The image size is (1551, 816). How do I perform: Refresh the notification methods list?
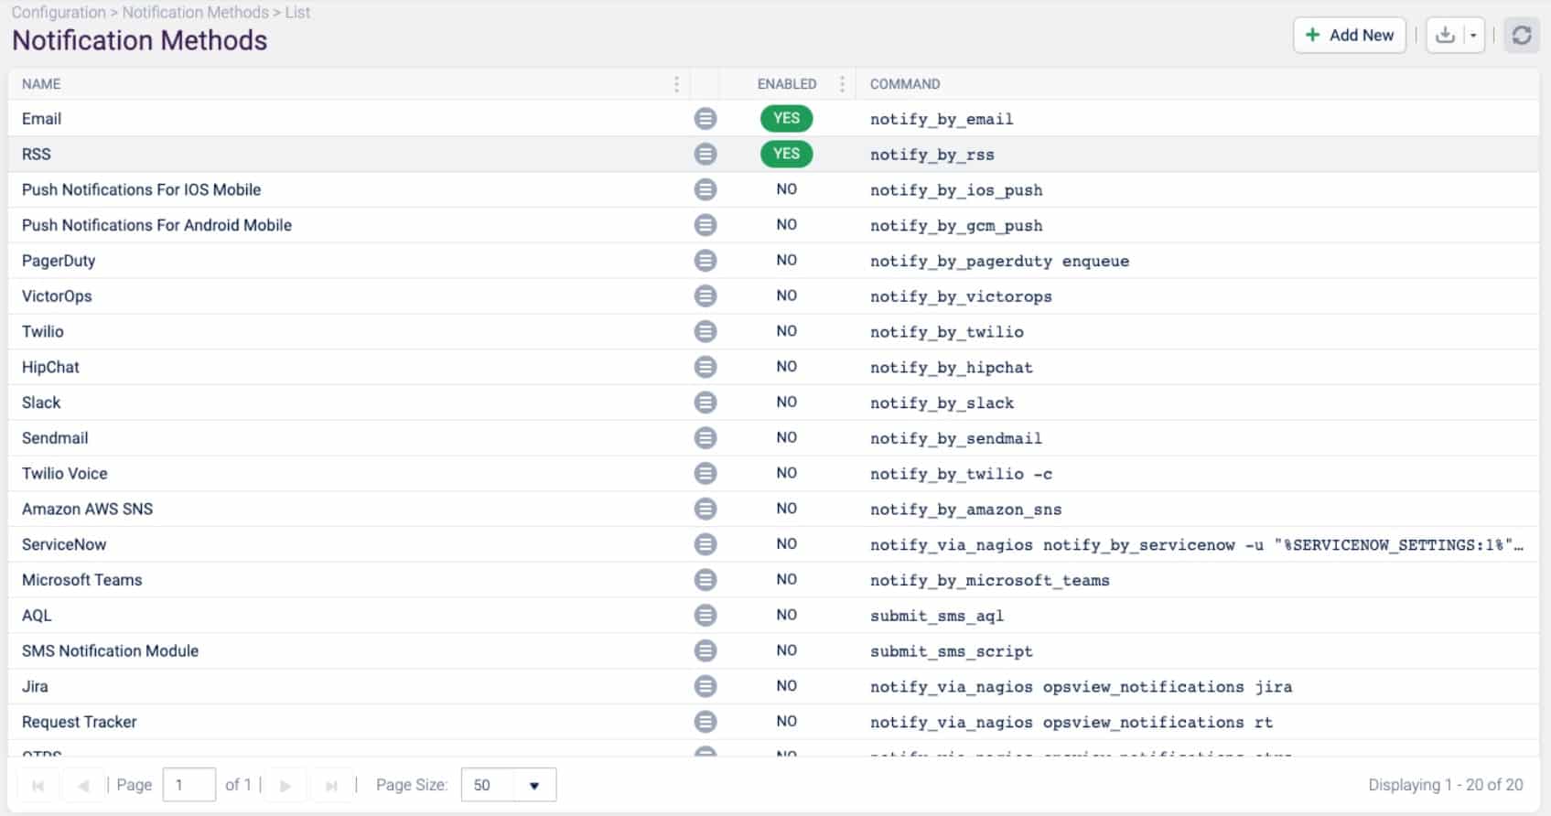point(1522,35)
